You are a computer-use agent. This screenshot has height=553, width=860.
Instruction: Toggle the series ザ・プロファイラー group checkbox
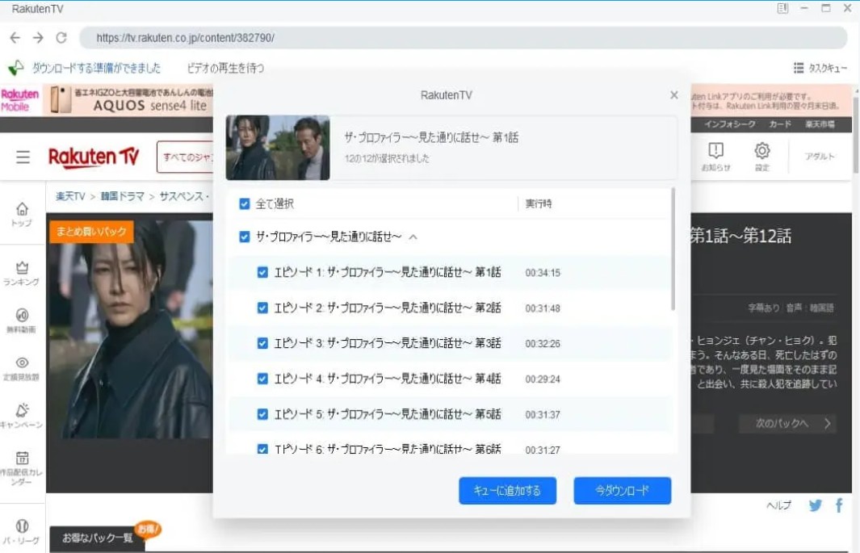pyautogui.click(x=245, y=237)
